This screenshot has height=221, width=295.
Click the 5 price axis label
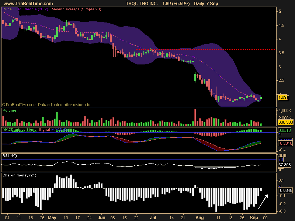click(280, 11)
